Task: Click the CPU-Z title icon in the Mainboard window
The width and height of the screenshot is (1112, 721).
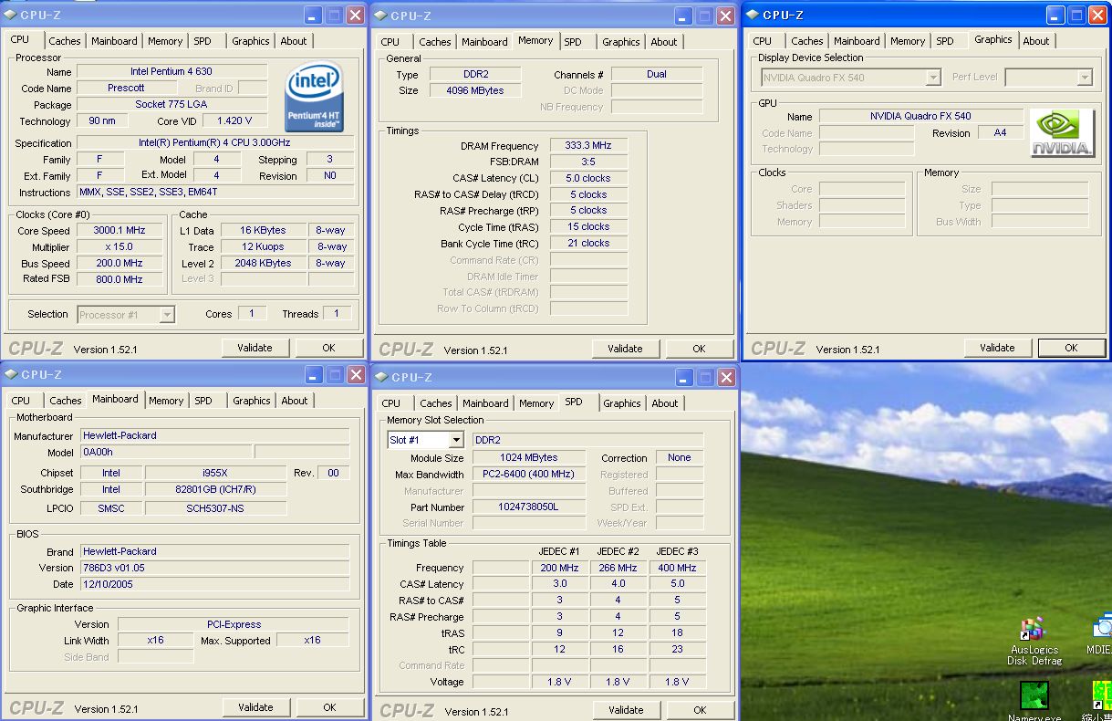Action: pyautogui.click(x=10, y=374)
